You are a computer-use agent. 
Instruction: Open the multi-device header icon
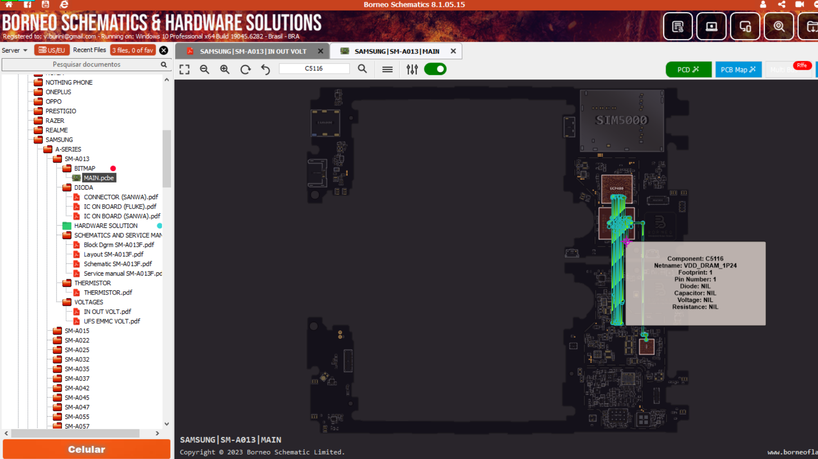tap(745, 27)
